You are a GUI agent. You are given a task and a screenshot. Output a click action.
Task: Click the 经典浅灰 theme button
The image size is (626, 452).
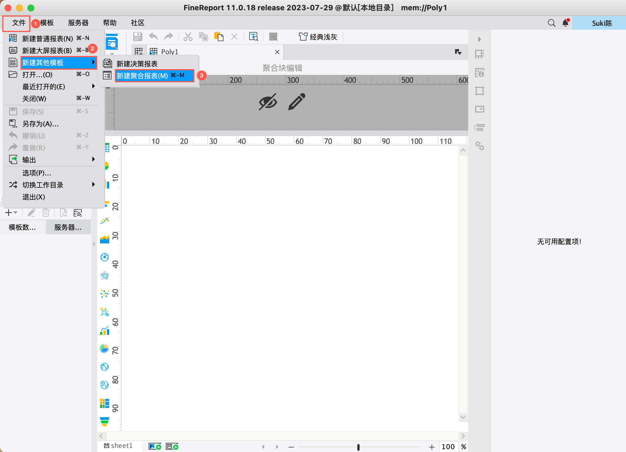(318, 37)
